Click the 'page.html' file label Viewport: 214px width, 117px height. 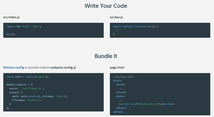[x=117, y=67]
